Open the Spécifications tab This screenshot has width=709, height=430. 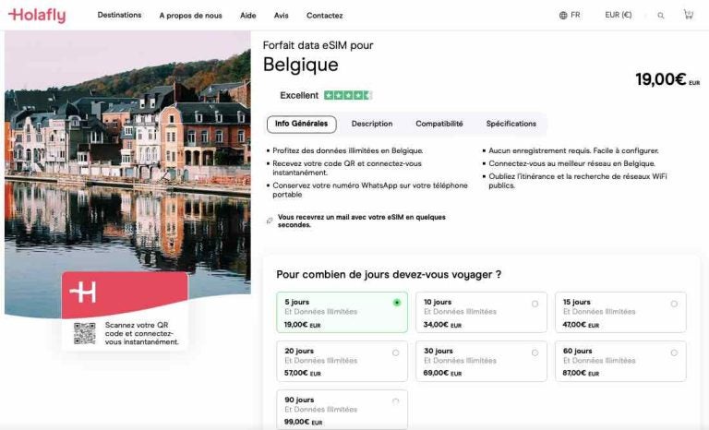(x=511, y=124)
